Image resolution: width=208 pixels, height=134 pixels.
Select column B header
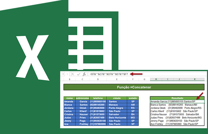69,79
